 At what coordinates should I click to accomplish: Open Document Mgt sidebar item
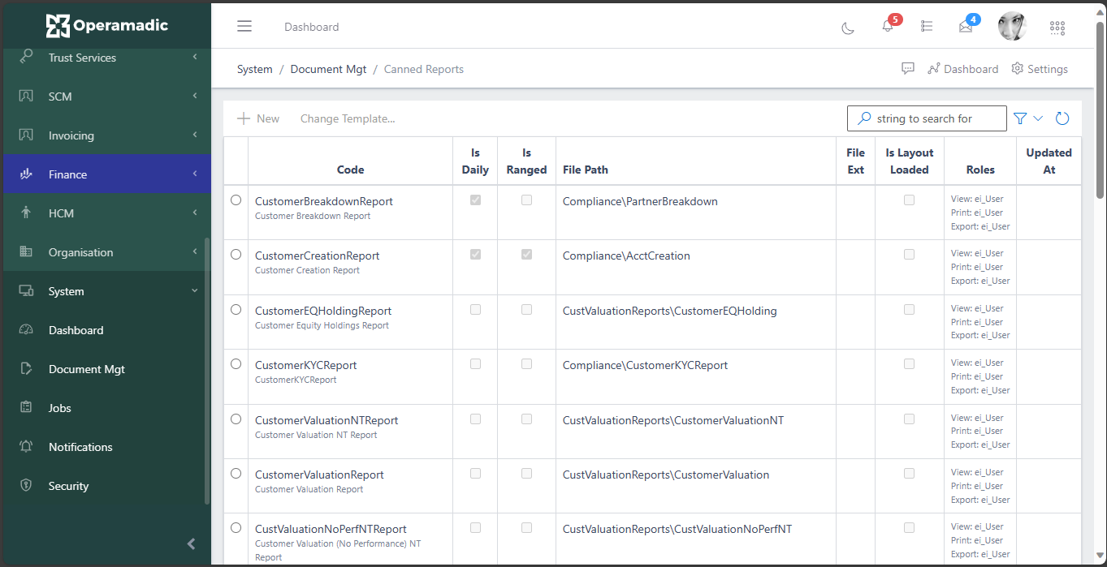[x=106, y=369]
